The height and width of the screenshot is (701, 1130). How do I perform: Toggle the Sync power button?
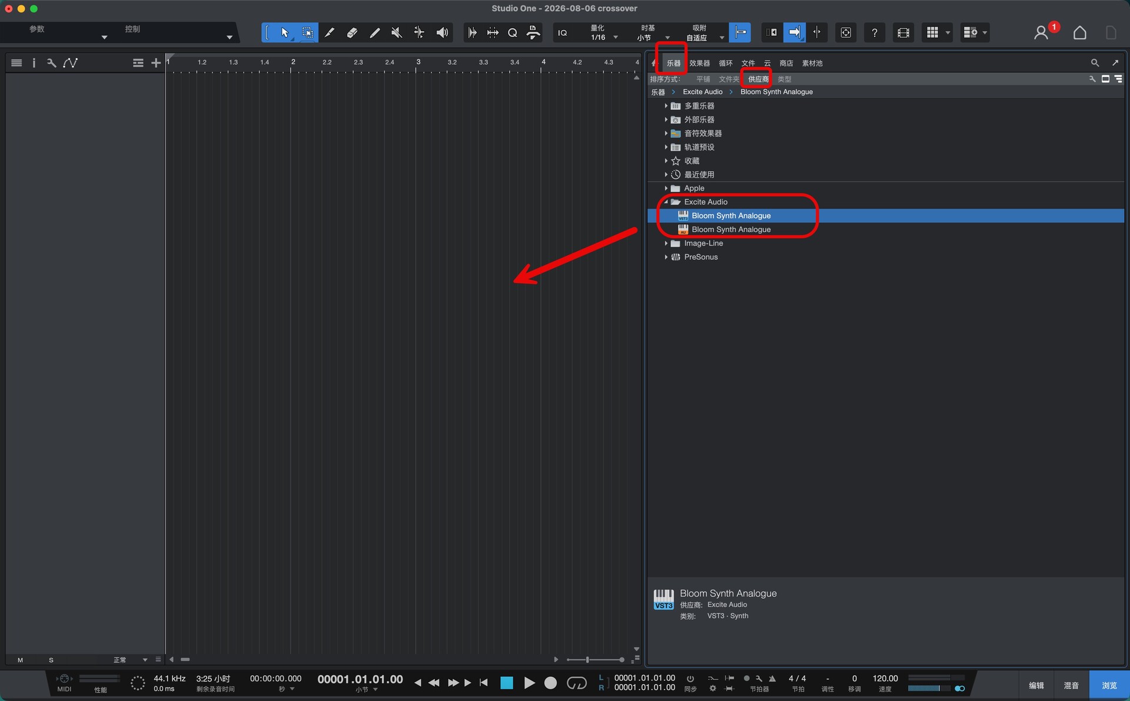[690, 679]
